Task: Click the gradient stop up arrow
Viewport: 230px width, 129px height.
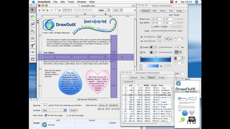Action: [166, 66]
